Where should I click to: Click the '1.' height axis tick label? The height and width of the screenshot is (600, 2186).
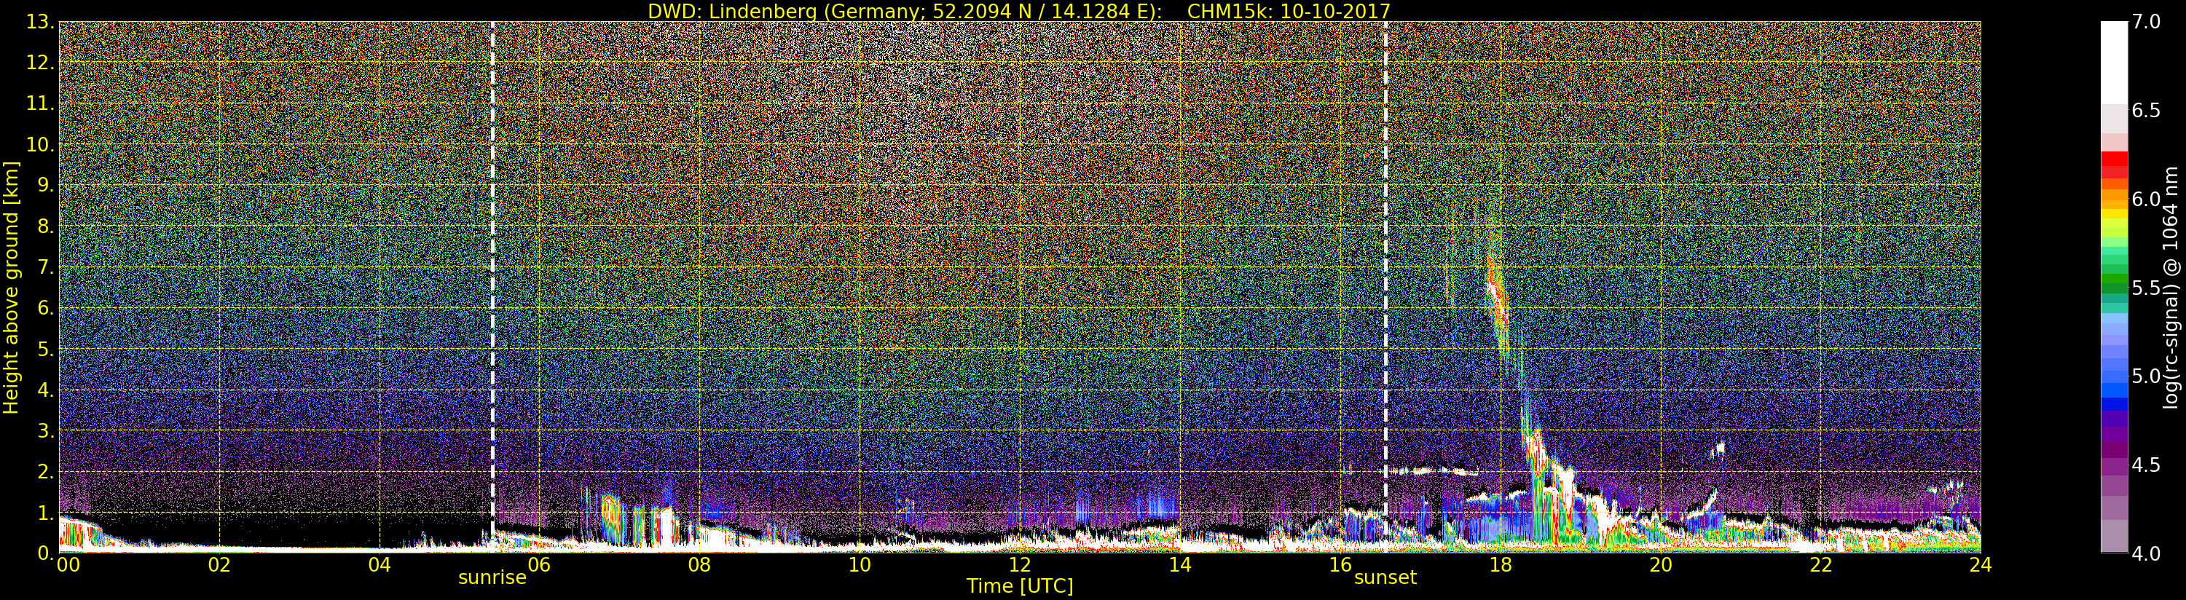pyautogui.click(x=46, y=513)
